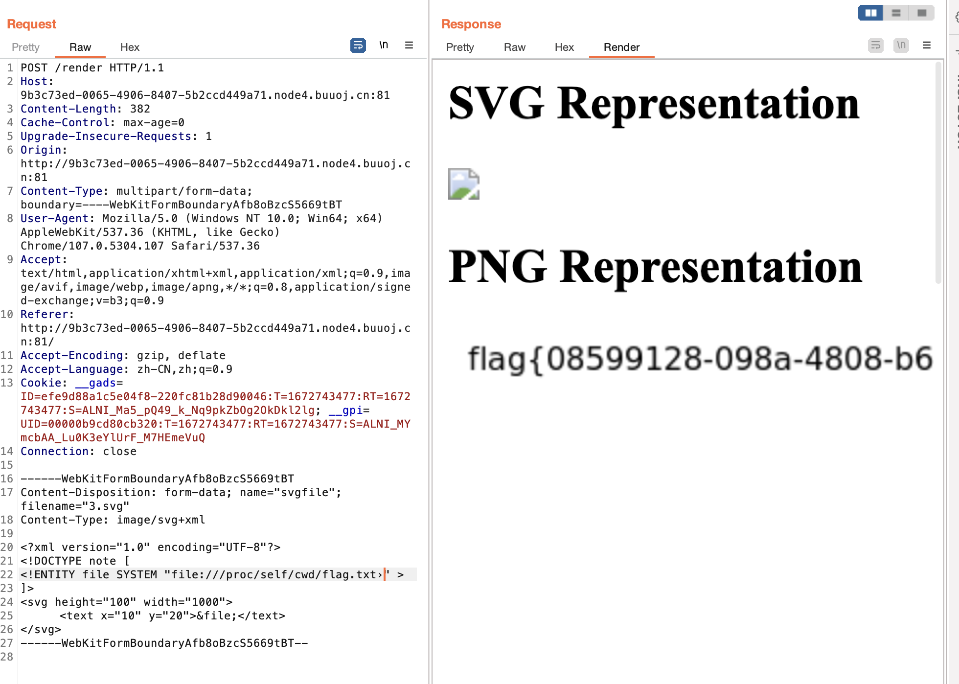Click the svg height="100" width line
Screen dimensions: 959x684
(126, 602)
